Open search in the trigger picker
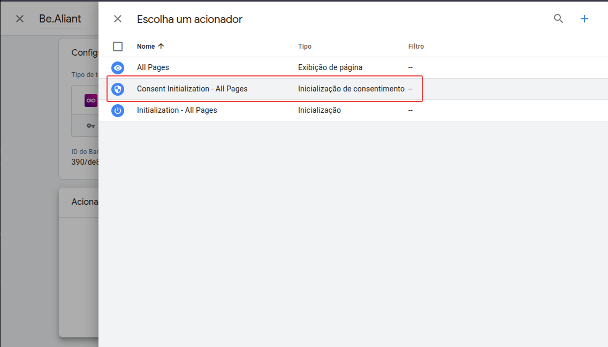608x347 pixels. click(558, 18)
